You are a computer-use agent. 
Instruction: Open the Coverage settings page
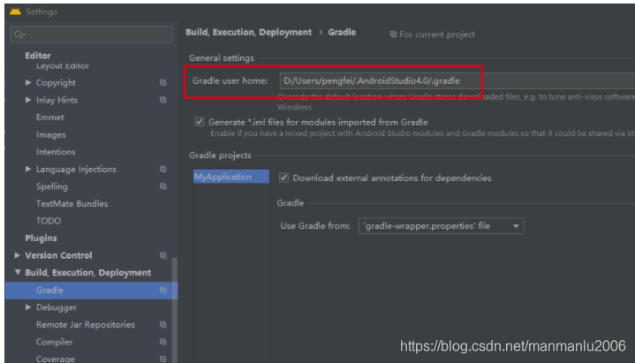click(x=56, y=359)
